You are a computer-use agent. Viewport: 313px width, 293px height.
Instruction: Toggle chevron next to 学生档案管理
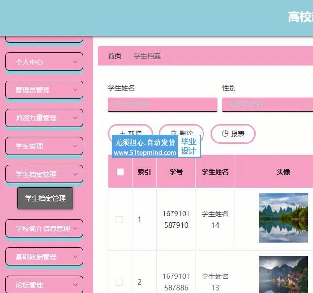[75, 174]
